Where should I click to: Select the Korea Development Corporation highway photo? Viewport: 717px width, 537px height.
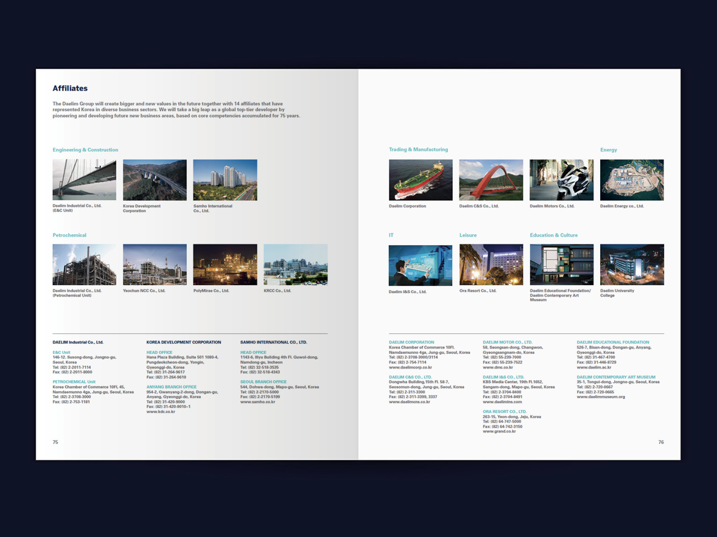pyautogui.click(x=155, y=179)
